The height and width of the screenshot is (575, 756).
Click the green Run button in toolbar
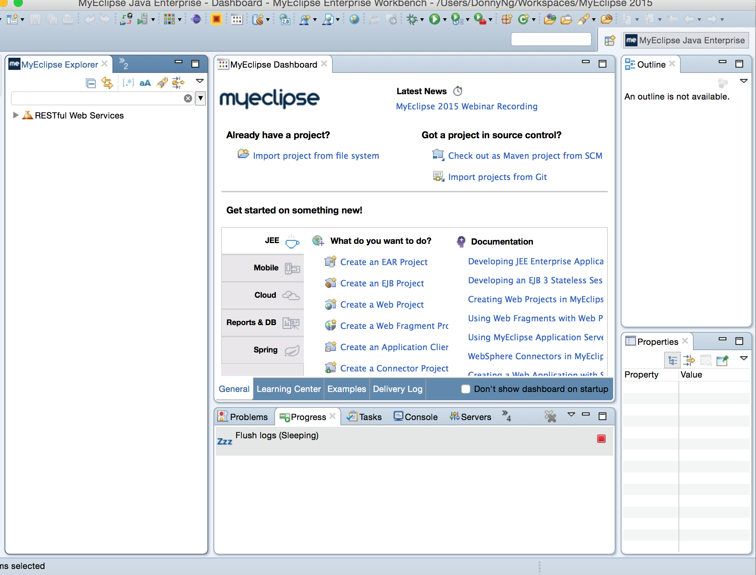pos(434,19)
